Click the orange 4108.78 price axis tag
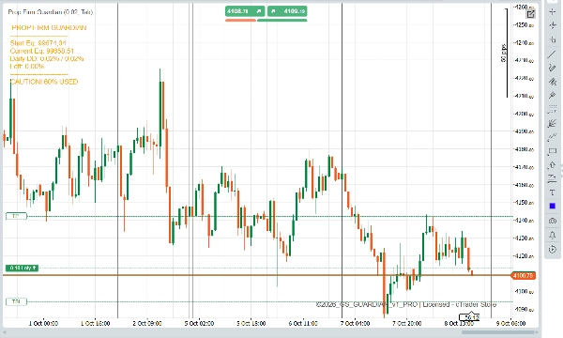 (x=523, y=275)
